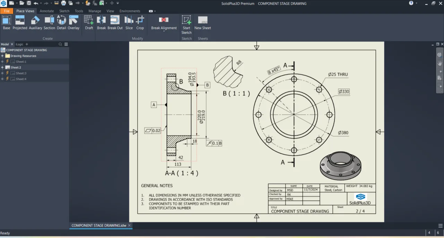The image size is (444, 238).
Task: Open the Manage ribbon tab
Action: pyautogui.click(x=95, y=11)
